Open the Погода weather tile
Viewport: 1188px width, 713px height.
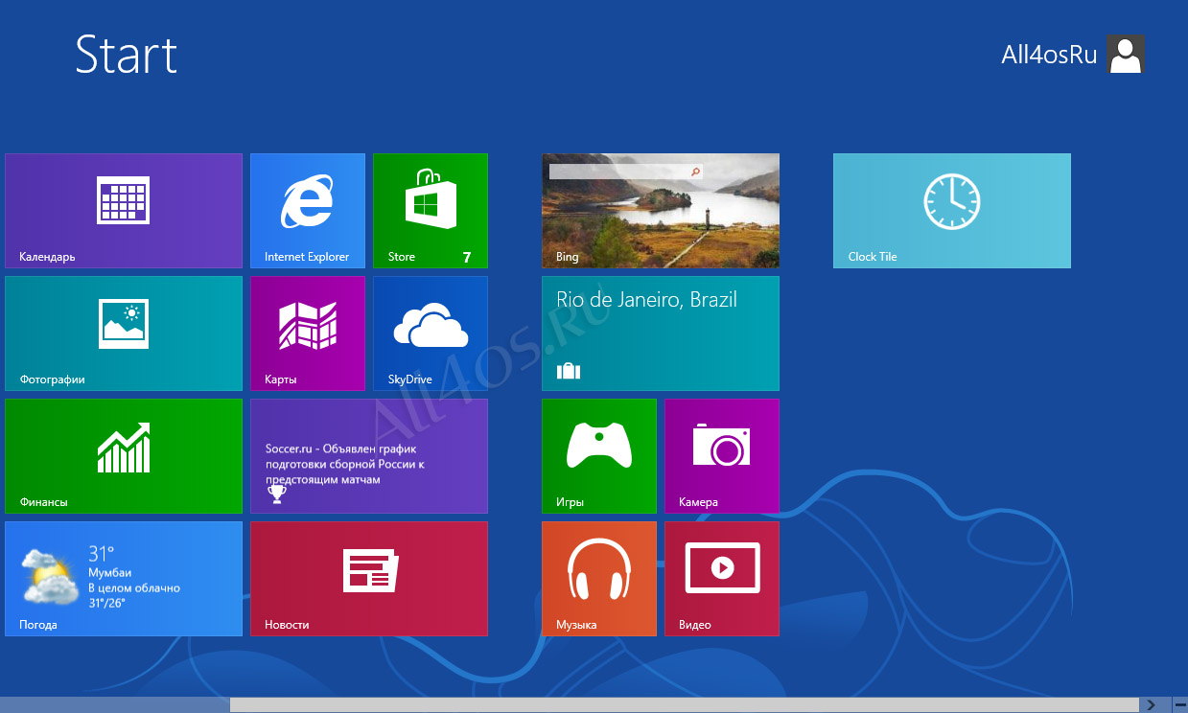tap(124, 579)
